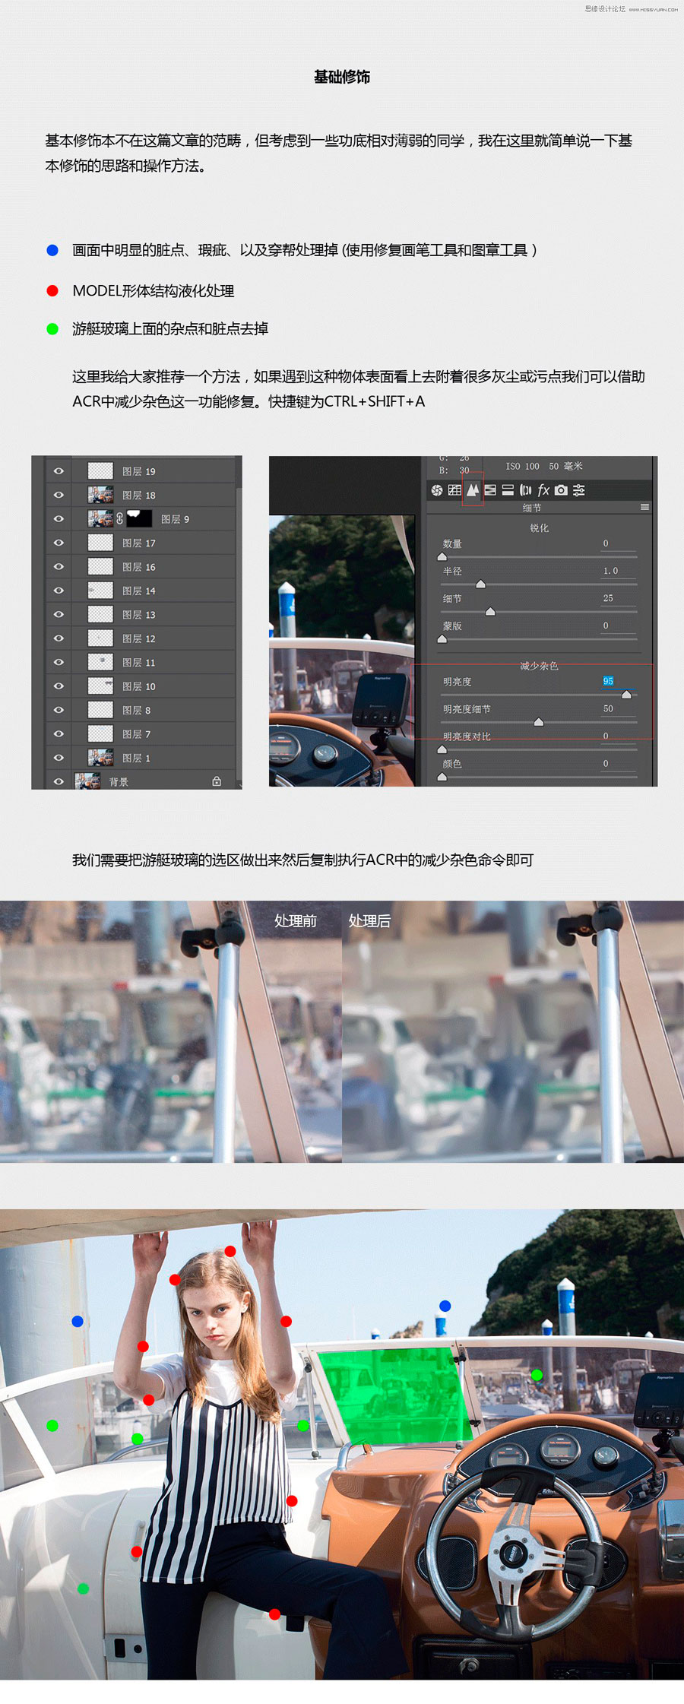
Task: Select layer name 图层 11
Action: 139,662
